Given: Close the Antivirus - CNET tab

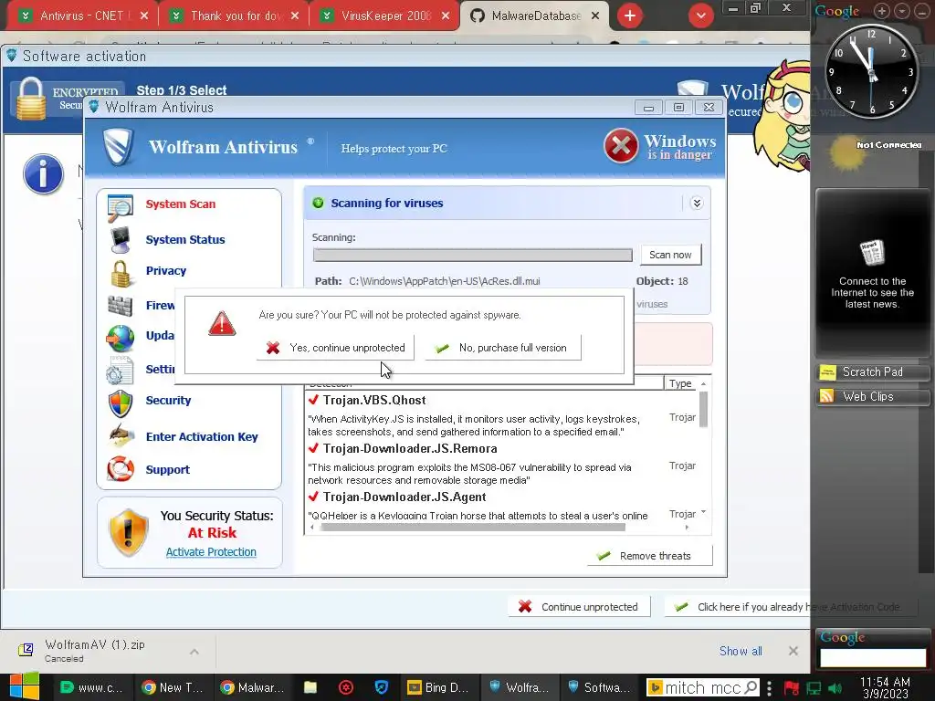Looking at the screenshot, I should (x=143, y=16).
